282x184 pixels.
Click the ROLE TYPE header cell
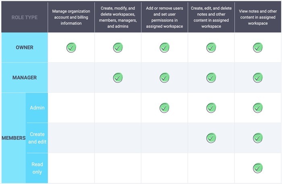pos(24,18)
